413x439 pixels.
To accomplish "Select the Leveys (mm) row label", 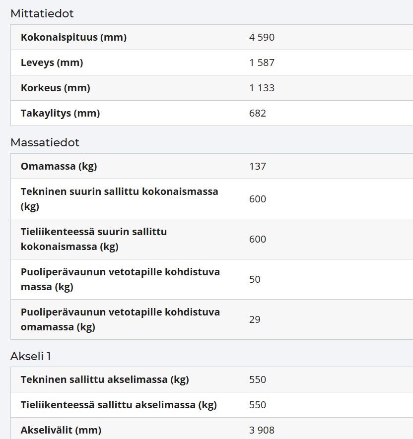I will (x=52, y=63).
